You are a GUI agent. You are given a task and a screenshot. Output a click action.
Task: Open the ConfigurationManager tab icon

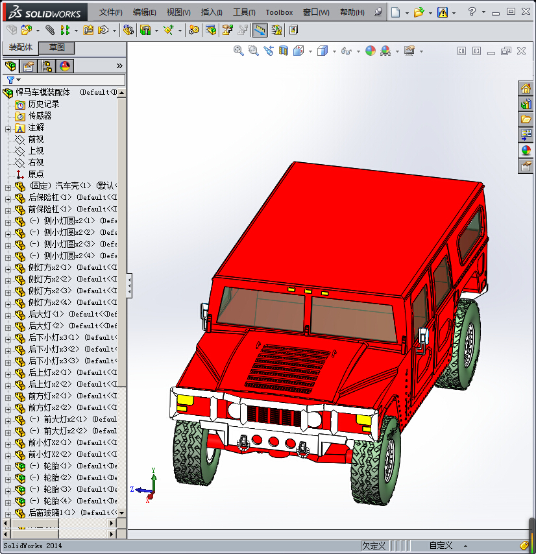click(47, 66)
